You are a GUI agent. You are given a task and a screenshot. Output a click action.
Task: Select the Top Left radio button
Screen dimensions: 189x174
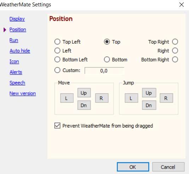pos(57,42)
